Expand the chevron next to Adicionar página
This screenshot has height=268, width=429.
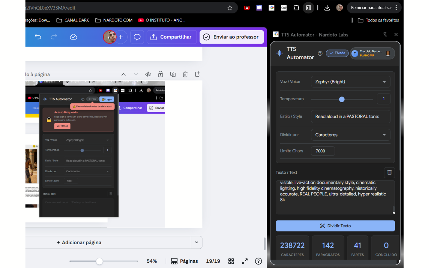tap(197, 242)
